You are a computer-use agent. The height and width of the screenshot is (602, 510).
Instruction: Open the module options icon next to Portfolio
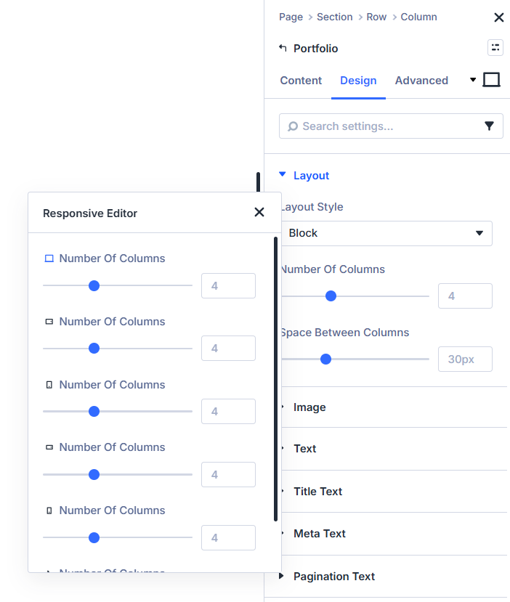pyautogui.click(x=495, y=48)
